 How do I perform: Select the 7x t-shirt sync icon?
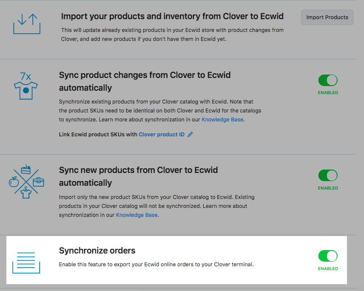[x=26, y=84]
